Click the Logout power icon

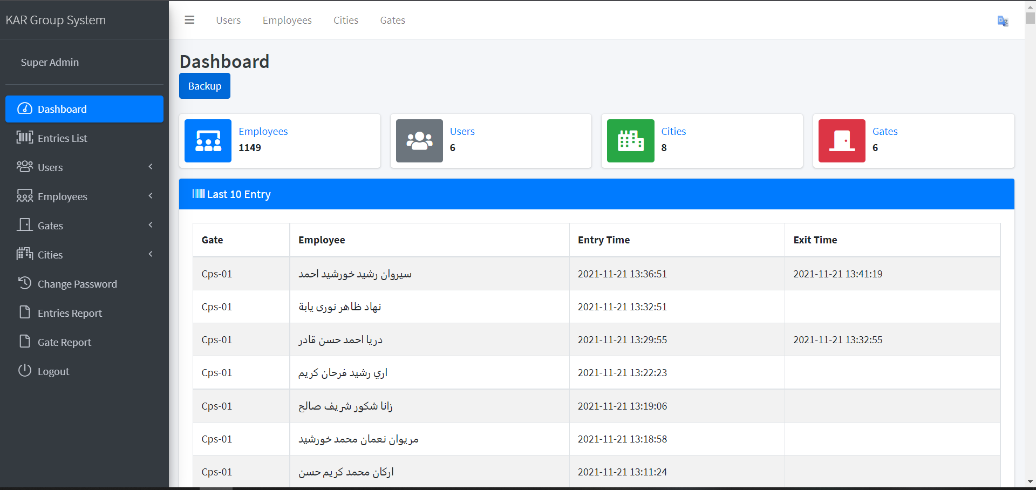tap(24, 371)
